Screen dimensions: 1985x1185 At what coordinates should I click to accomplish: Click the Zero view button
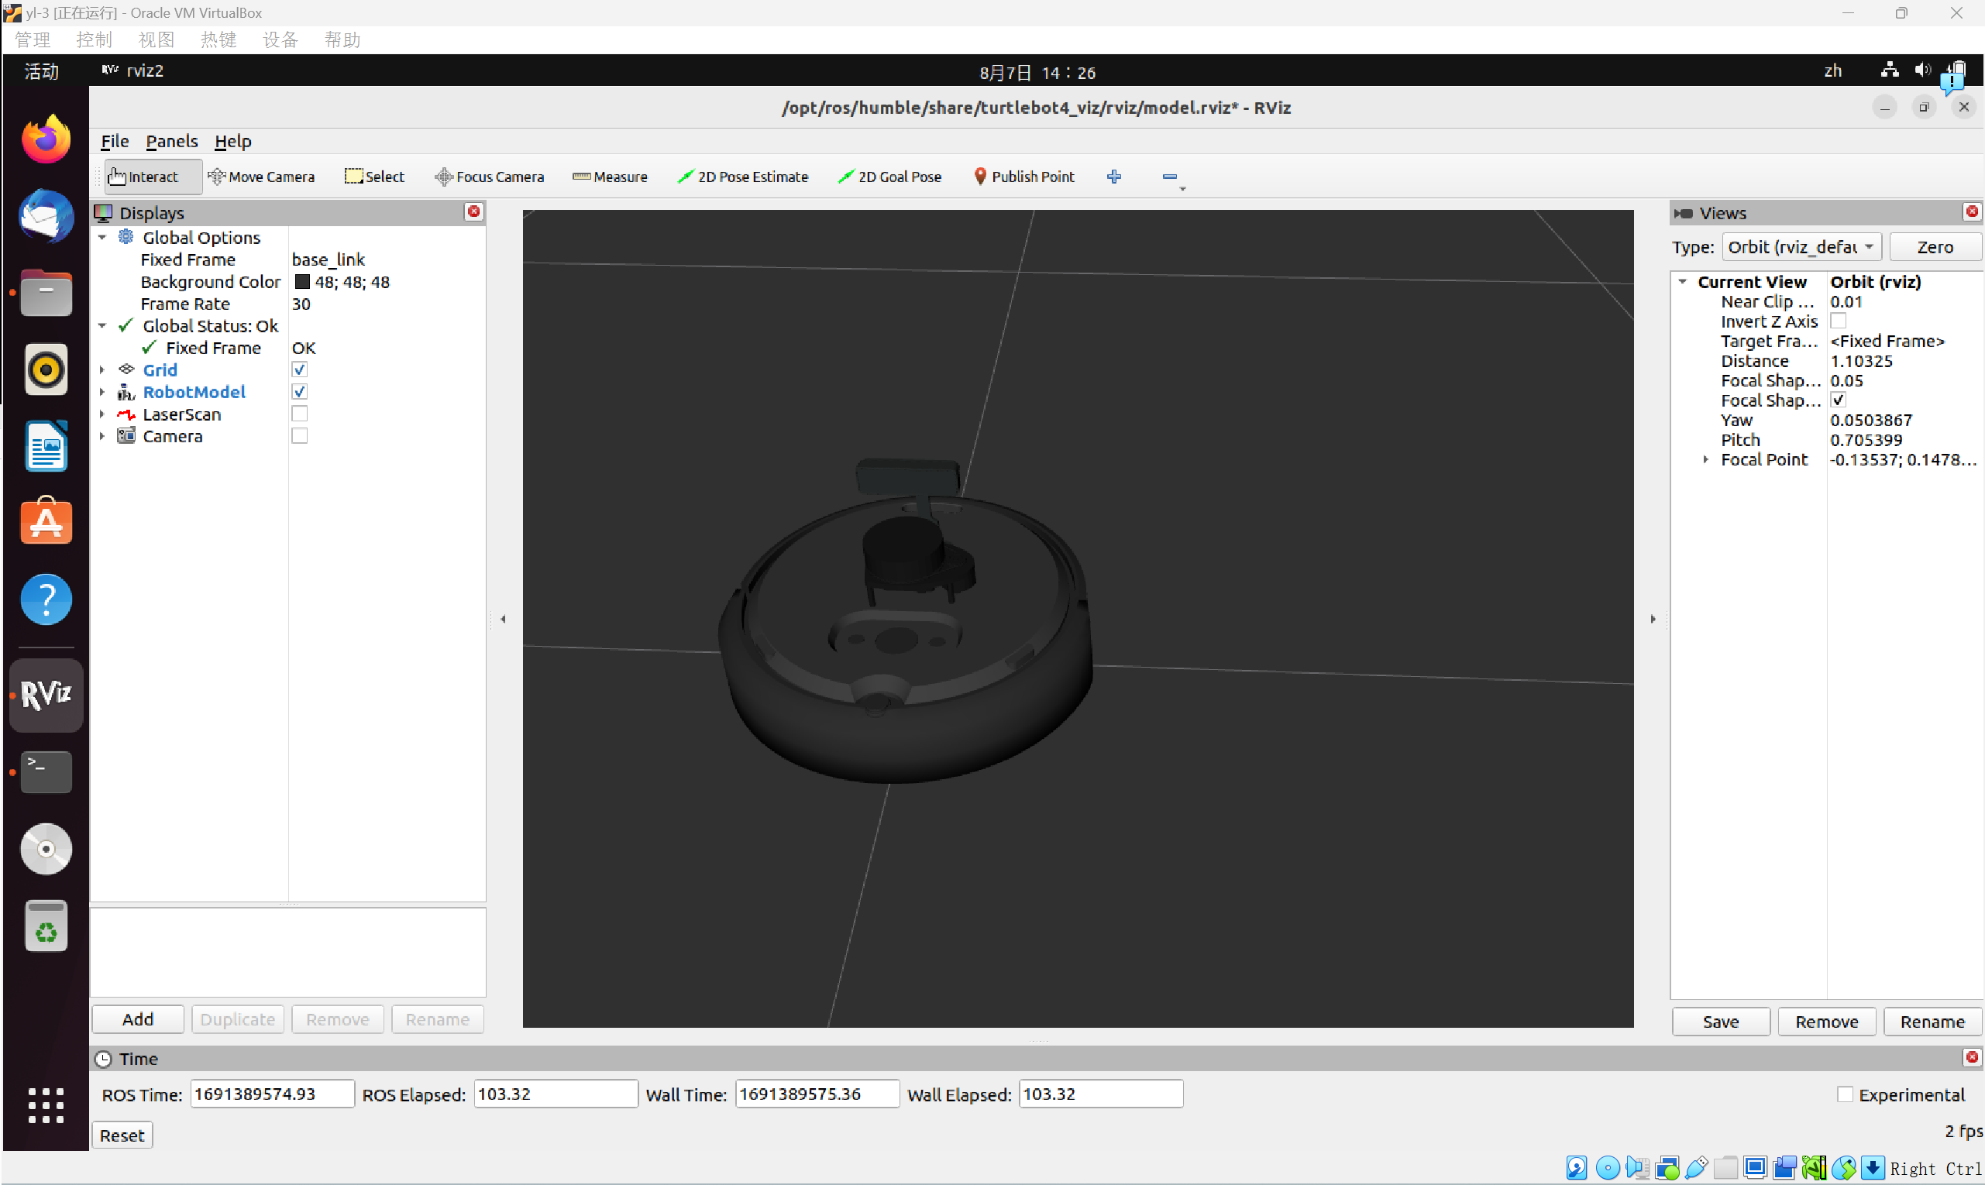tap(1935, 247)
